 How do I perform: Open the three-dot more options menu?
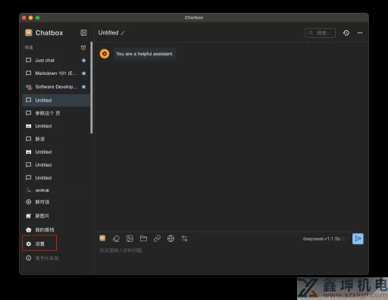click(x=360, y=33)
